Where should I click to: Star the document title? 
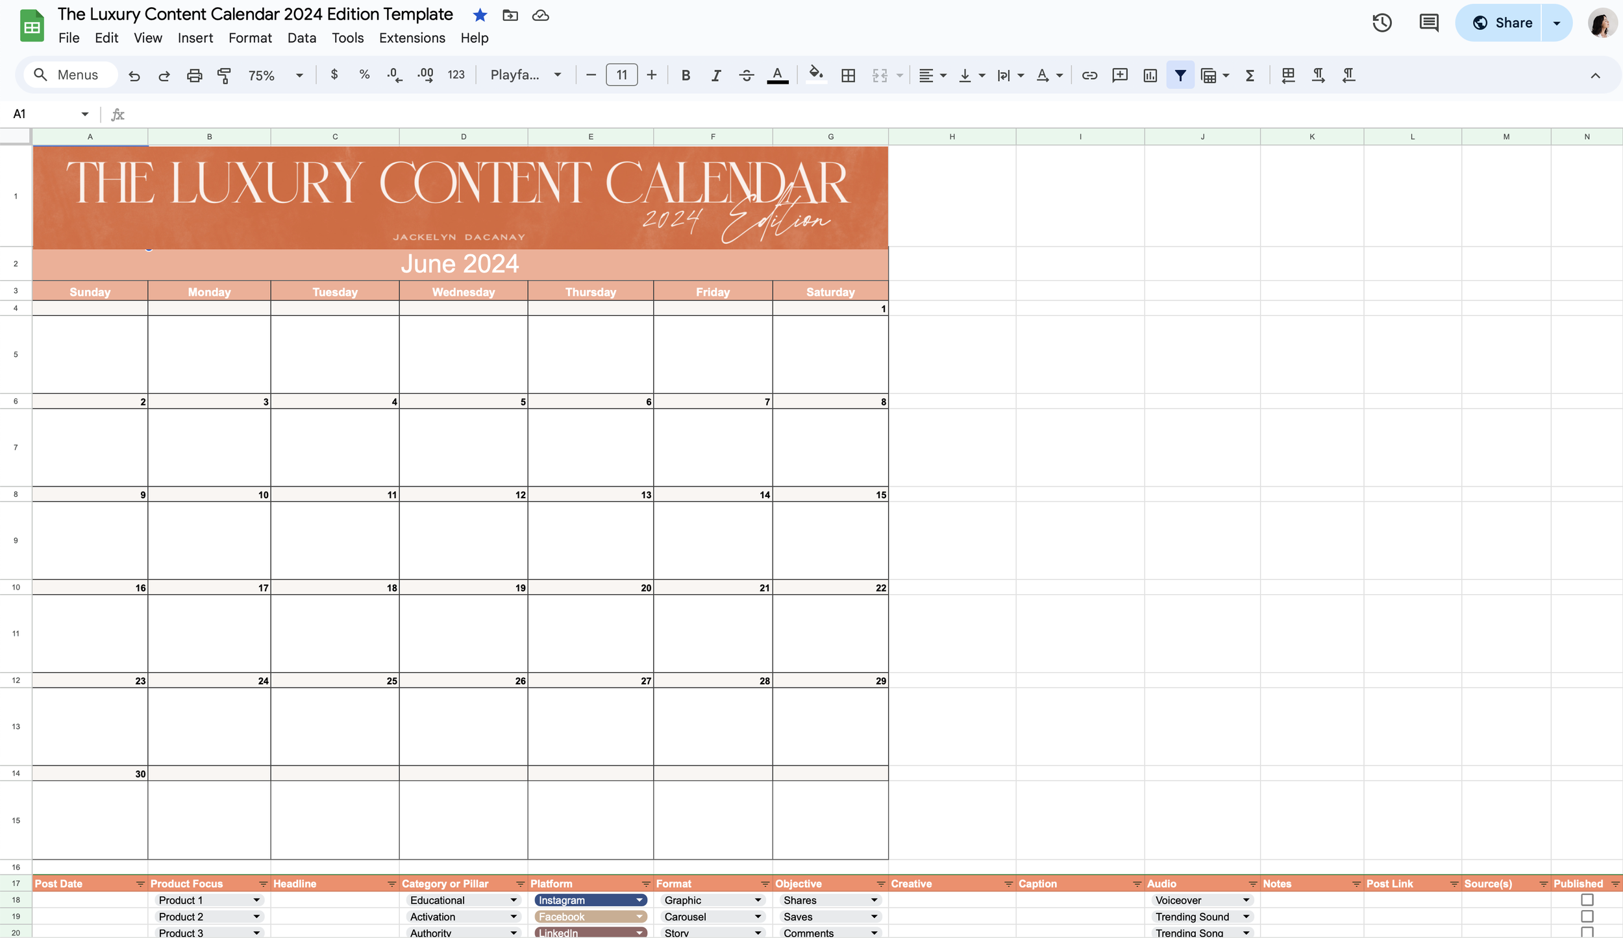[x=480, y=15]
